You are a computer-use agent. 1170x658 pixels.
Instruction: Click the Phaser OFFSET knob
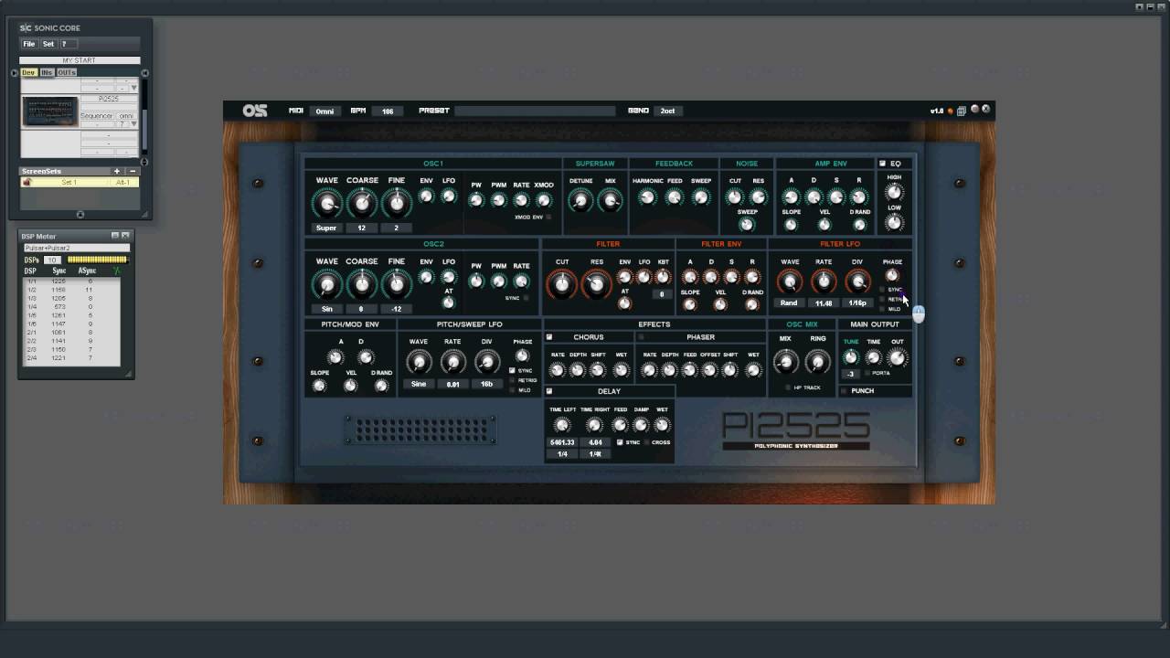pyautogui.click(x=709, y=370)
